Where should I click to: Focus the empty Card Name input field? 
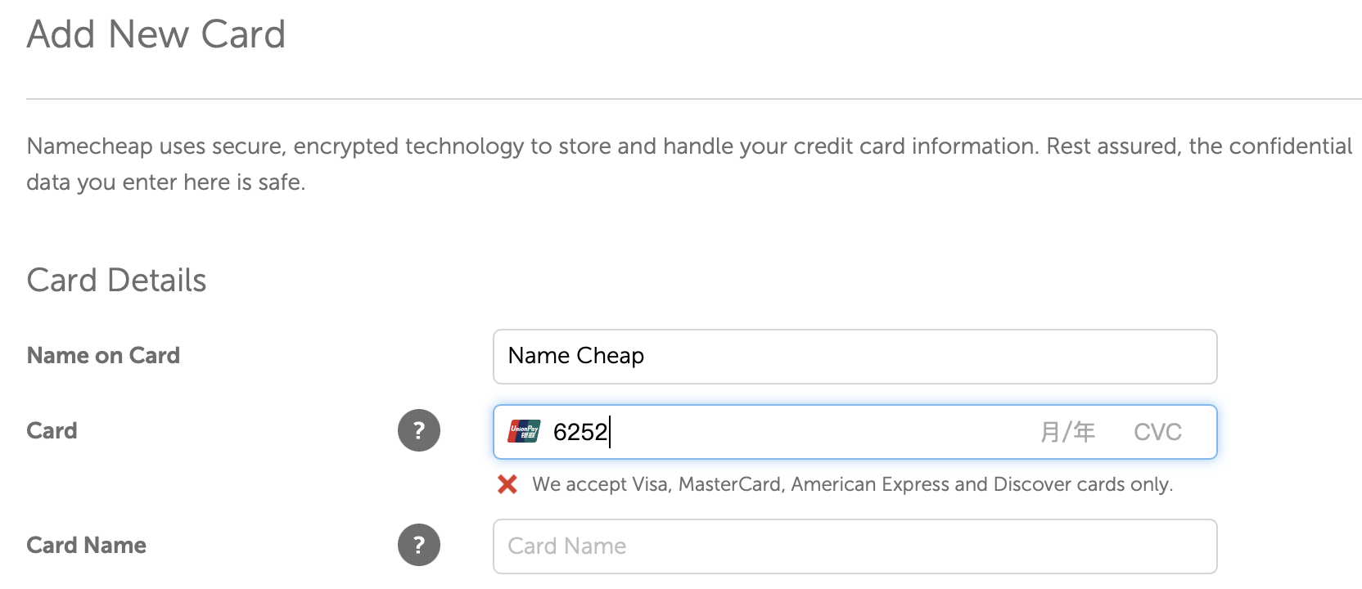[x=855, y=546]
